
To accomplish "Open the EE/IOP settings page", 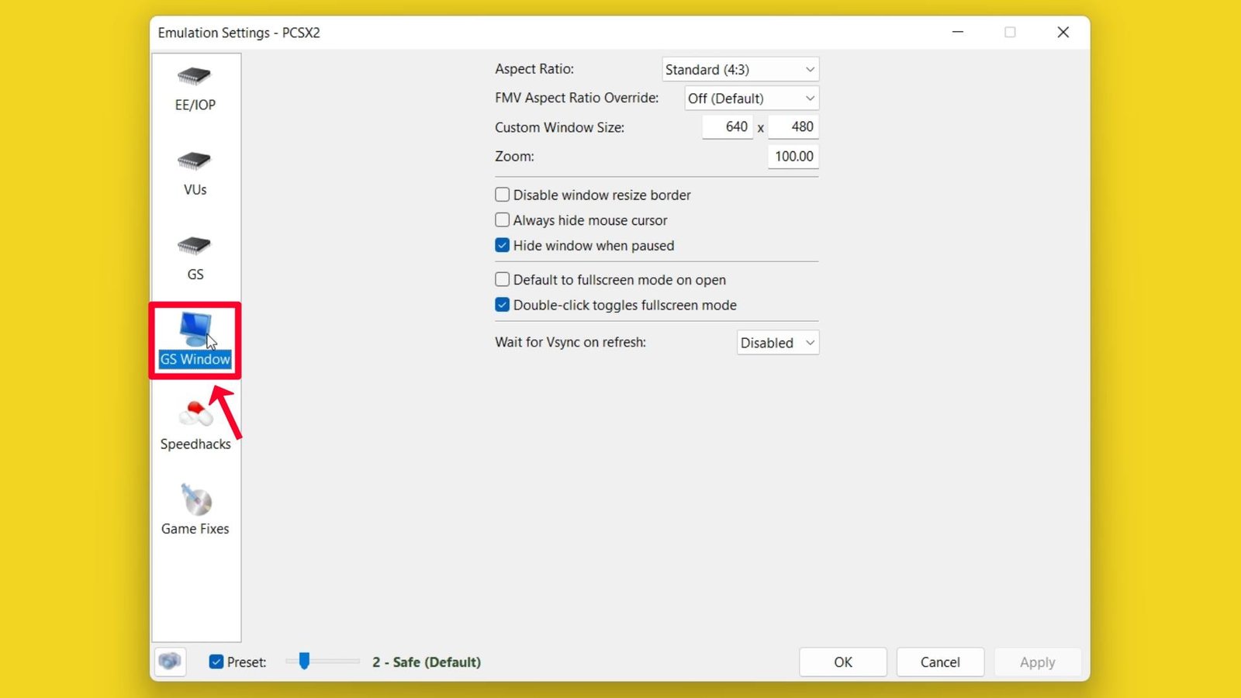I will [195, 89].
